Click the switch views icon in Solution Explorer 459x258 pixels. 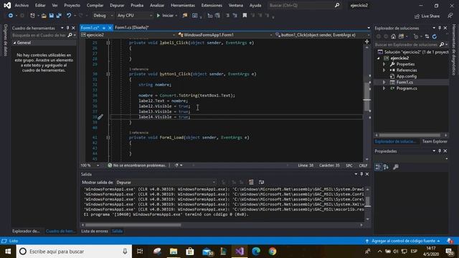coord(401,37)
